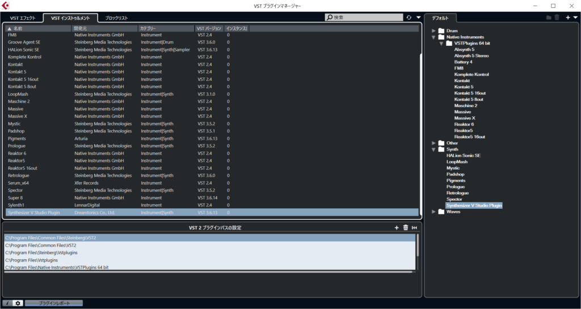Sort by the 開発元 column header
The width and height of the screenshot is (581, 309).
tap(105, 28)
